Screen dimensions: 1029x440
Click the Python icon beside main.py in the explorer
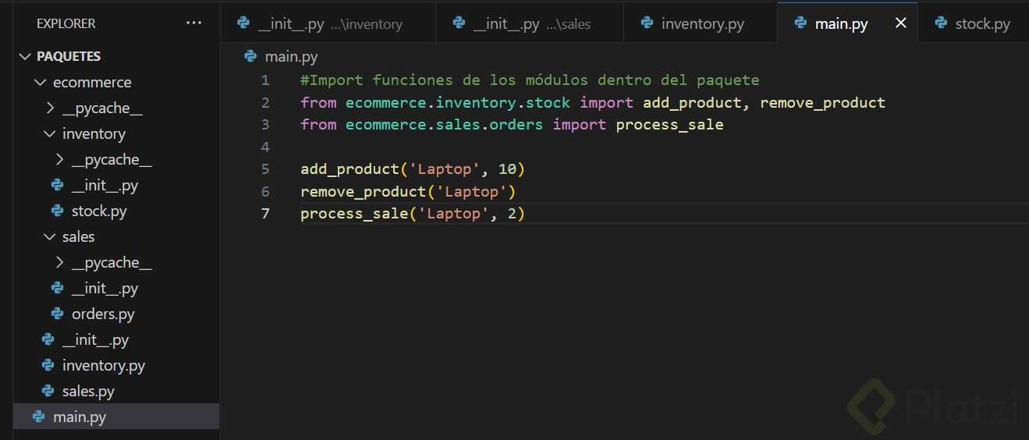pyautogui.click(x=38, y=417)
